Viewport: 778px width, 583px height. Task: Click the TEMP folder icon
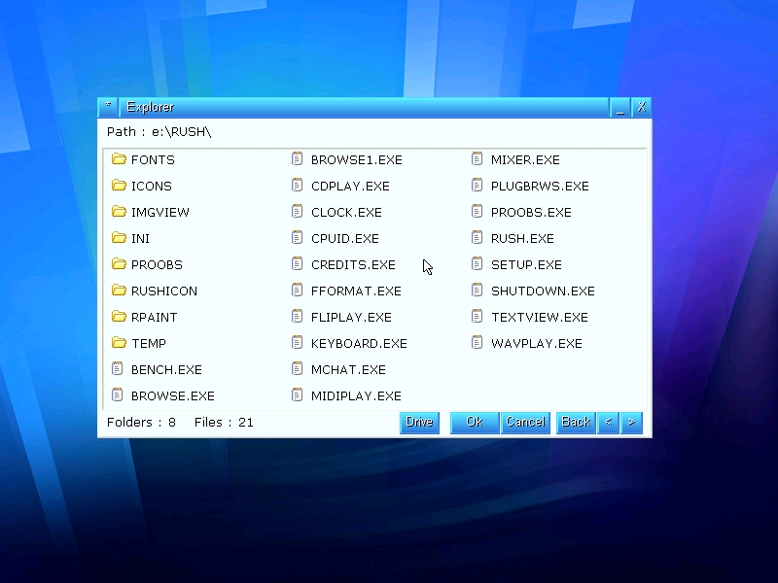(119, 343)
